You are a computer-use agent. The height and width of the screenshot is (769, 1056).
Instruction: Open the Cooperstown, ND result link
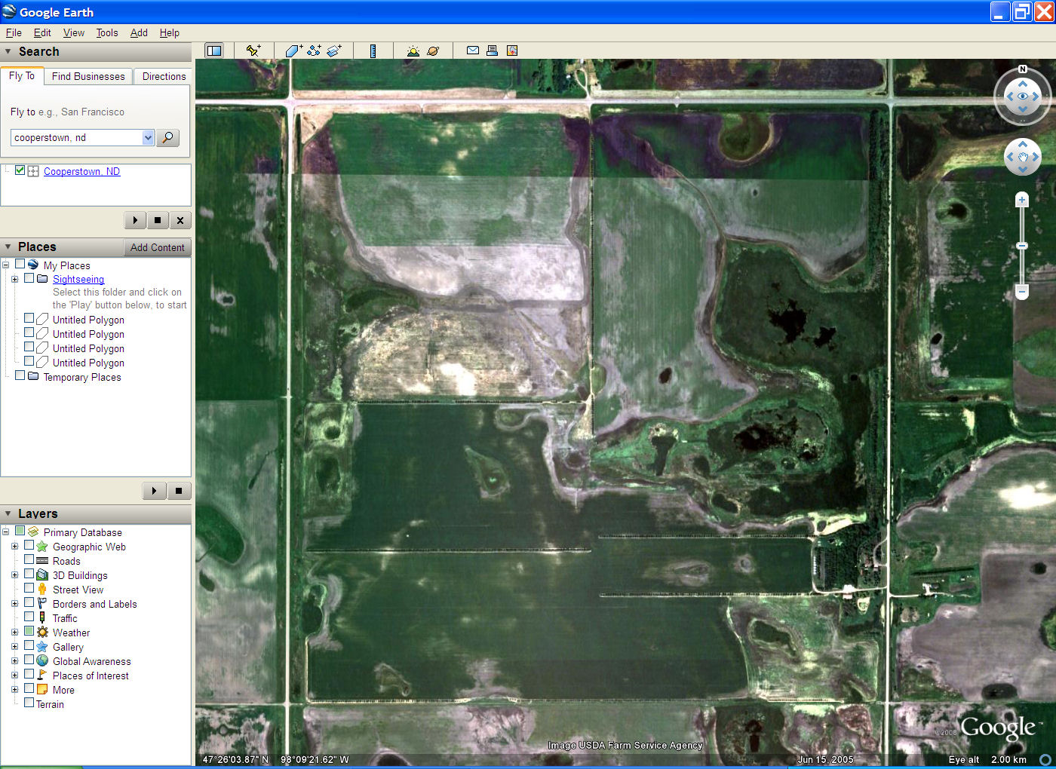(x=81, y=171)
